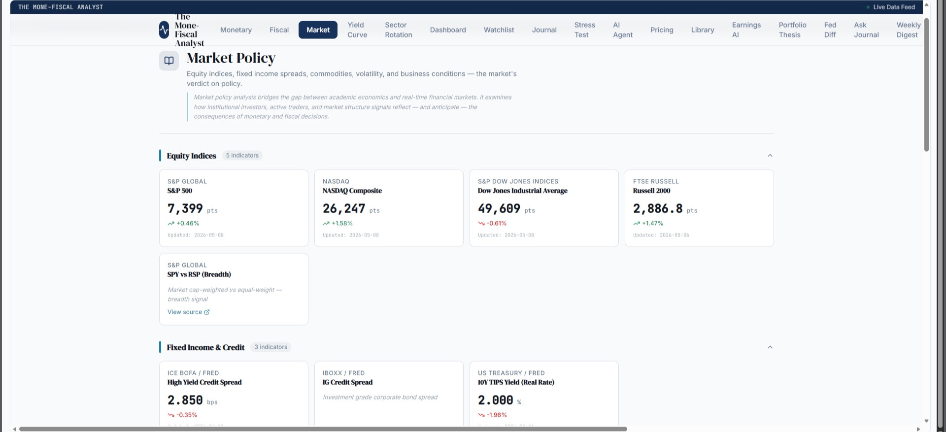Image resolution: width=946 pixels, height=432 pixels.
Task: Click the 5 indicators badge
Action: 242,156
